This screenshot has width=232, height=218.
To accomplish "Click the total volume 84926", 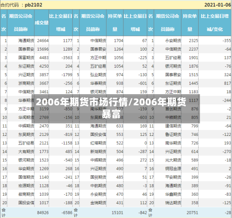I will (43, 213).
